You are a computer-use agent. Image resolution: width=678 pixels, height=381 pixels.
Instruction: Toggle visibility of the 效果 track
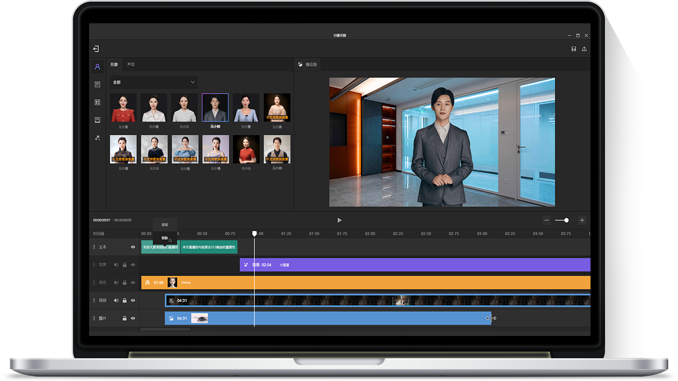pyautogui.click(x=133, y=265)
